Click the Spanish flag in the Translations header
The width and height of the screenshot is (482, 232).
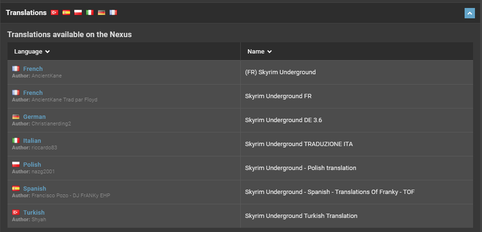[66, 13]
